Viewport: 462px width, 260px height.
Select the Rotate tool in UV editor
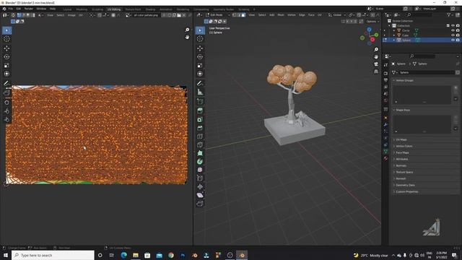tap(6, 57)
